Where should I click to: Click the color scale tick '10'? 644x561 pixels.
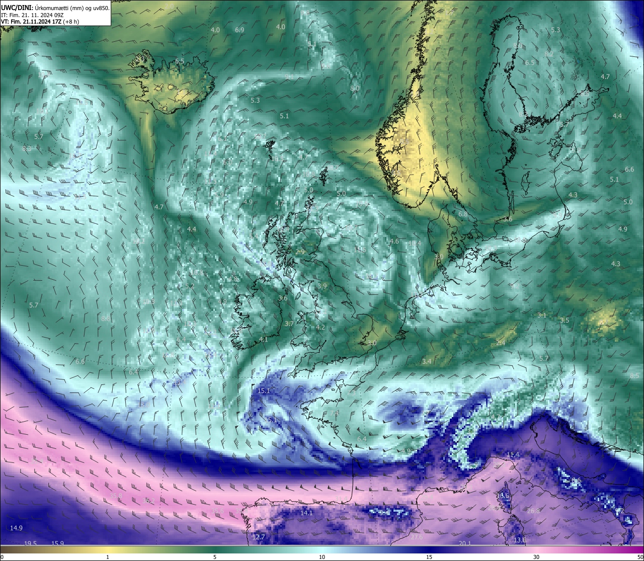[x=322, y=557]
